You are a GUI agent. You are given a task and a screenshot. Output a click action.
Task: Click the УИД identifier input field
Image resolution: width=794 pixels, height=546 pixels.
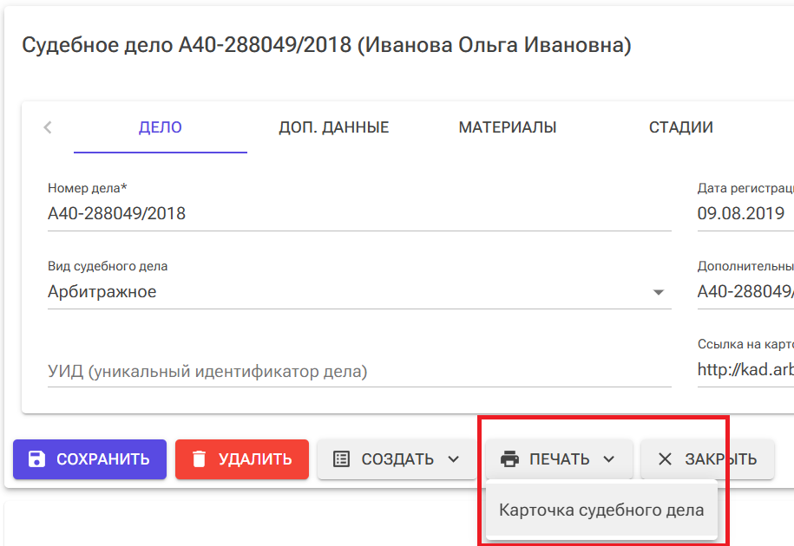pyautogui.click(x=260, y=373)
